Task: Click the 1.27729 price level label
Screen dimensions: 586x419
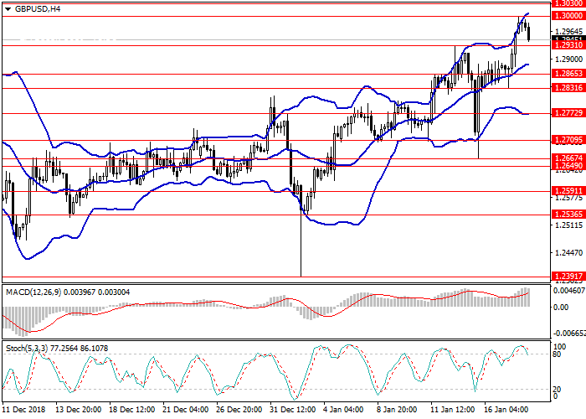Action: (568, 113)
